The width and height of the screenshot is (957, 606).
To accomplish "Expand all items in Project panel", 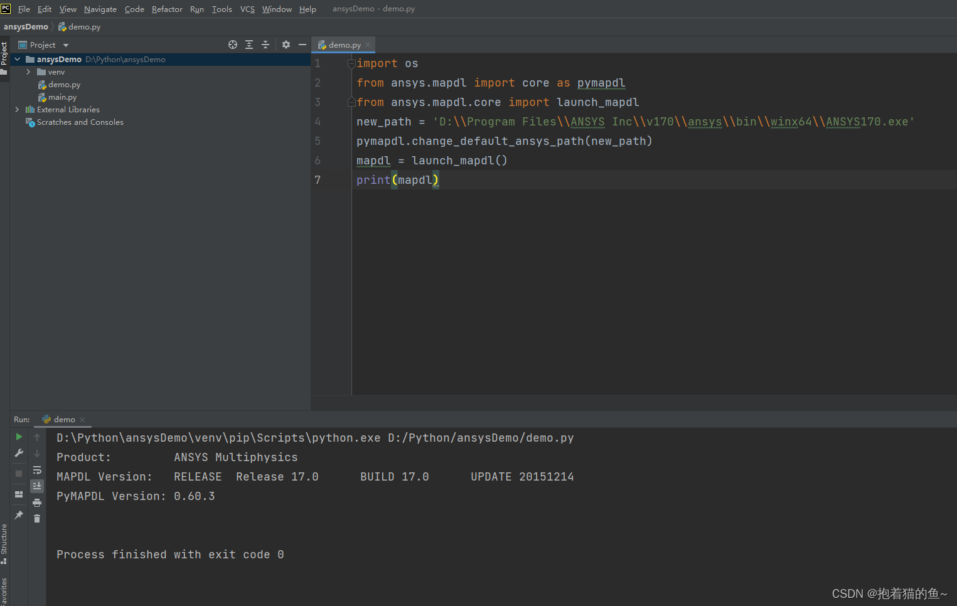I will tap(249, 45).
